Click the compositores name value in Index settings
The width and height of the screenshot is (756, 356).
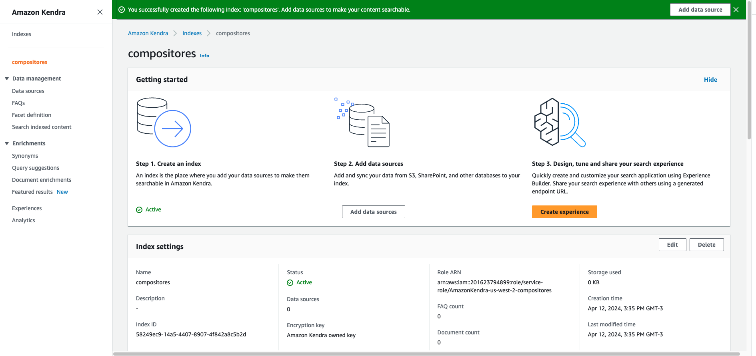(153, 282)
